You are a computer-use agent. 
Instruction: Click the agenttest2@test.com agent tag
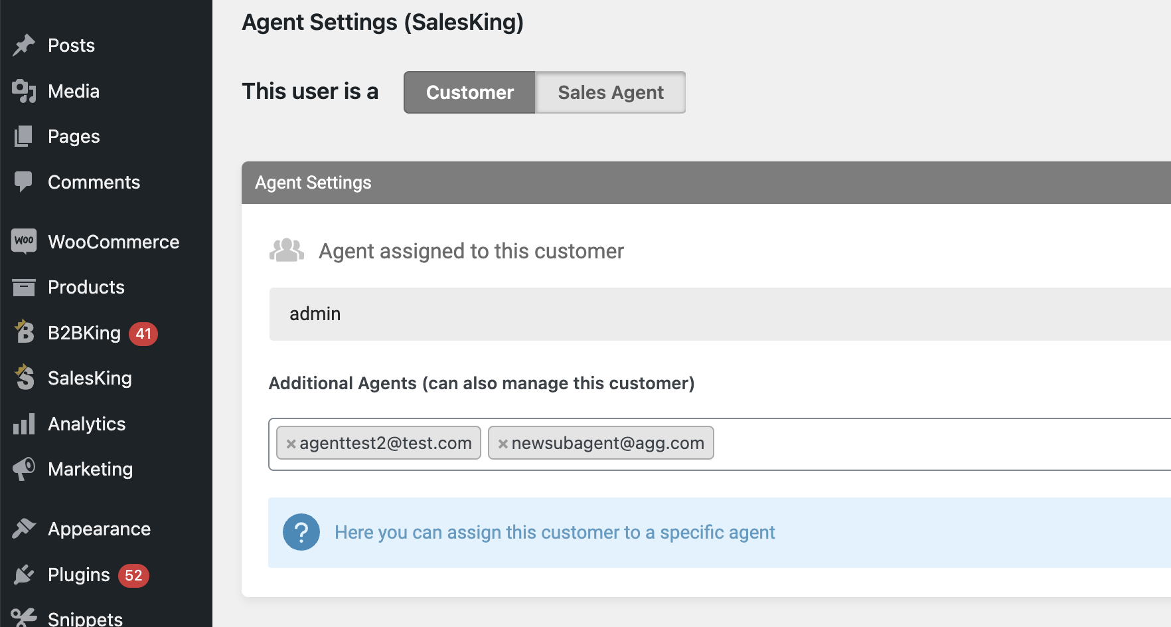378,443
